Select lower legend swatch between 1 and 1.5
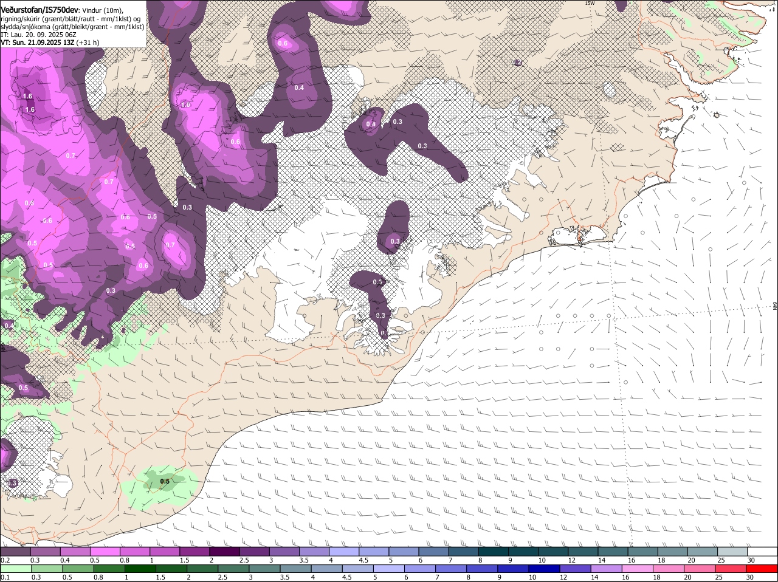 coord(141,569)
